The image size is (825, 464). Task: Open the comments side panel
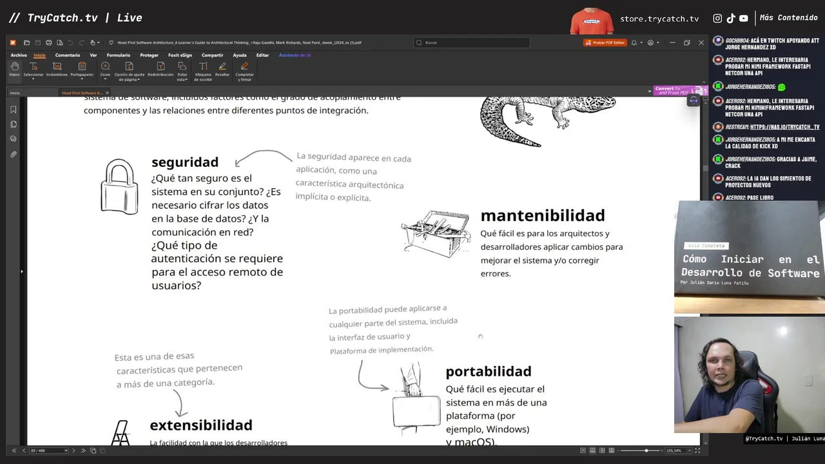[14, 139]
